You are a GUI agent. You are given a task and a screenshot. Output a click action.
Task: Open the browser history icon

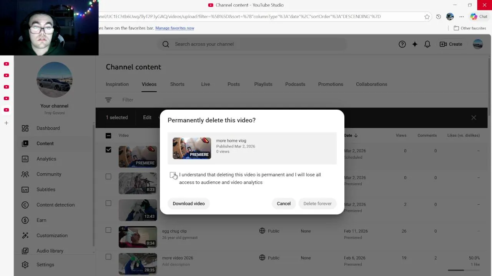pos(439,16)
